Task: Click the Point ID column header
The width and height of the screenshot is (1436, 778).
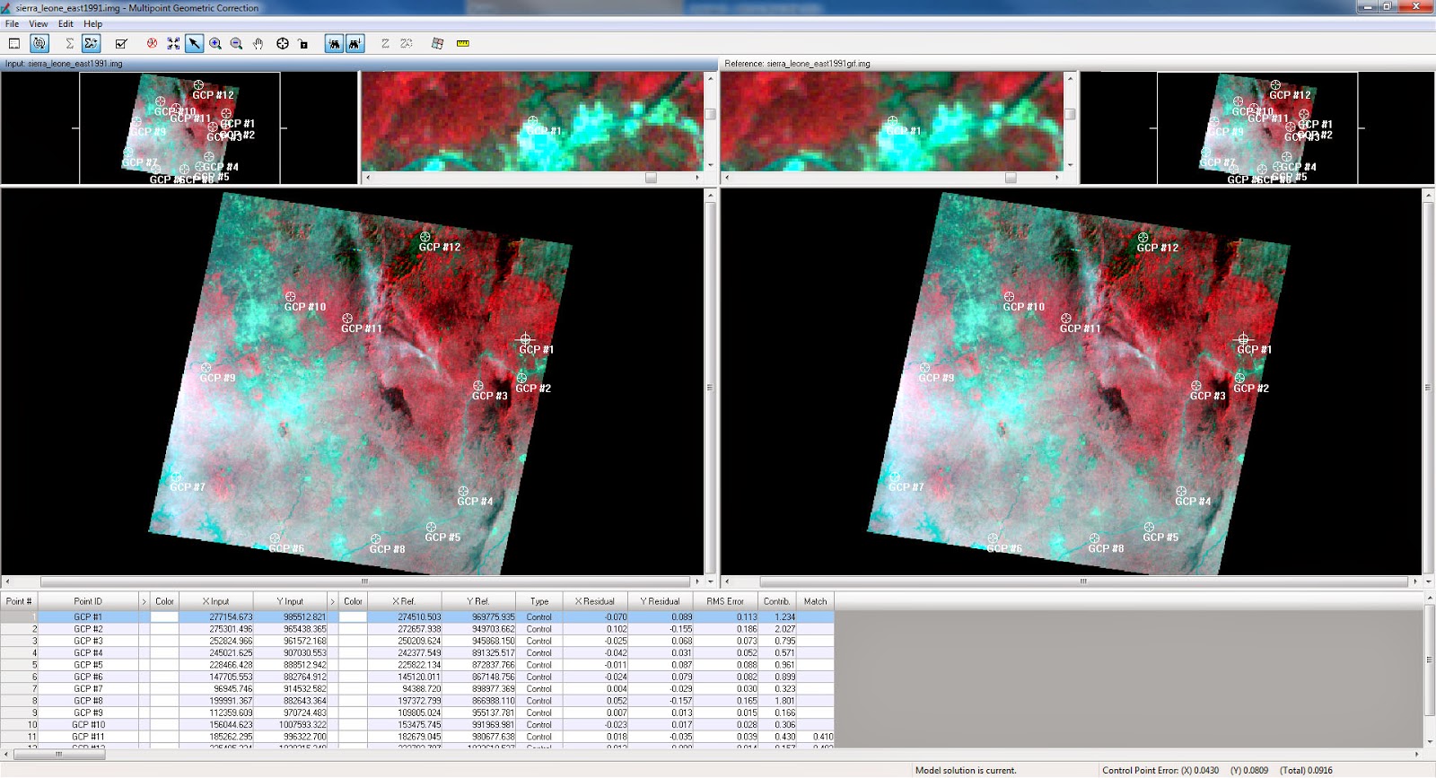Action: point(88,601)
